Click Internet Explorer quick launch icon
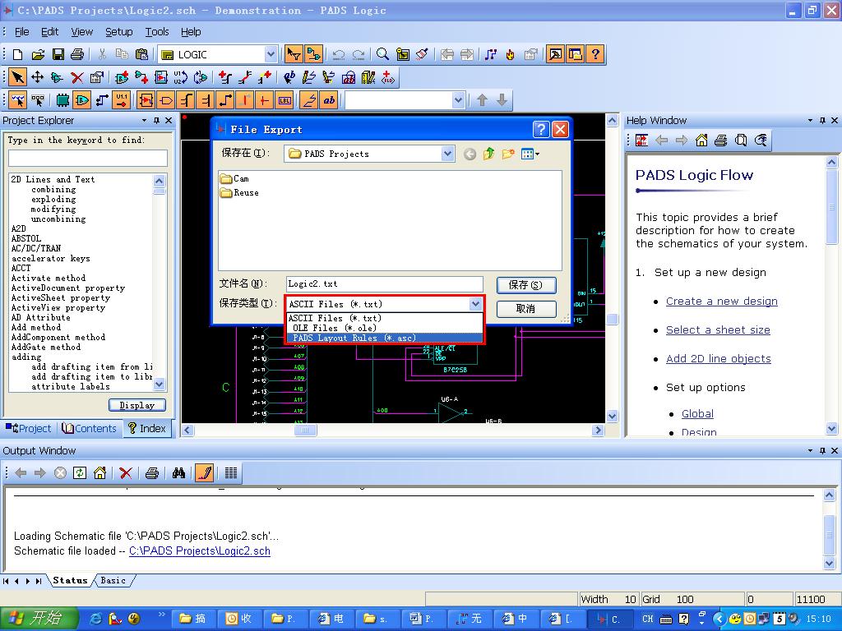The image size is (842, 631). pos(95,619)
